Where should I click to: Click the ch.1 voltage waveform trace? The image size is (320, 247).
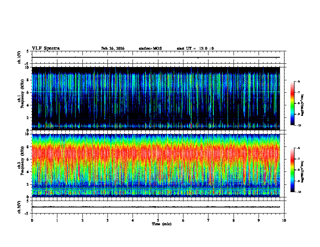pyautogui.click(x=156, y=57)
